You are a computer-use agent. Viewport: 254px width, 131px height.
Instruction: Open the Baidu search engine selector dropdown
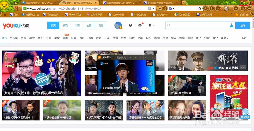173,8
